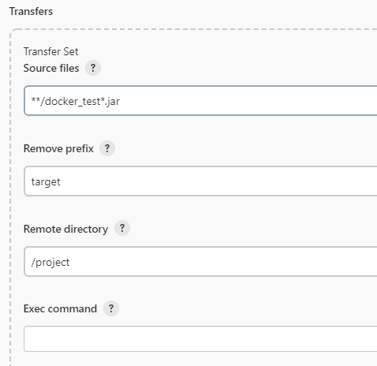Click the Source files label
This screenshot has height=366, width=377.
pos(51,69)
